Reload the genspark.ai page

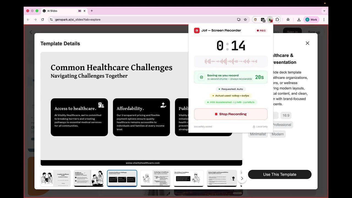pos(43,20)
